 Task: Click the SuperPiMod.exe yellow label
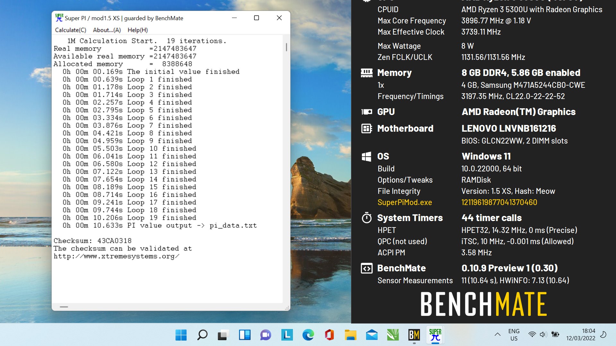click(405, 202)
